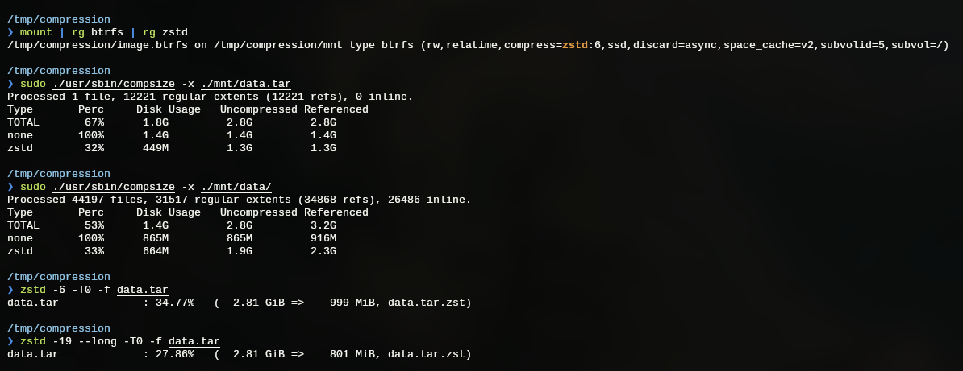Click the first /tmp/compression prompt path
The width and height of the screenshot is (963, 371).
[59, 19]
